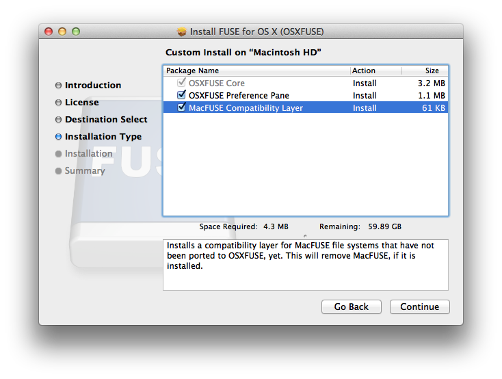Click the green zoom window button
The width and height of the screenshot is (502, 379).
point(76,31)
